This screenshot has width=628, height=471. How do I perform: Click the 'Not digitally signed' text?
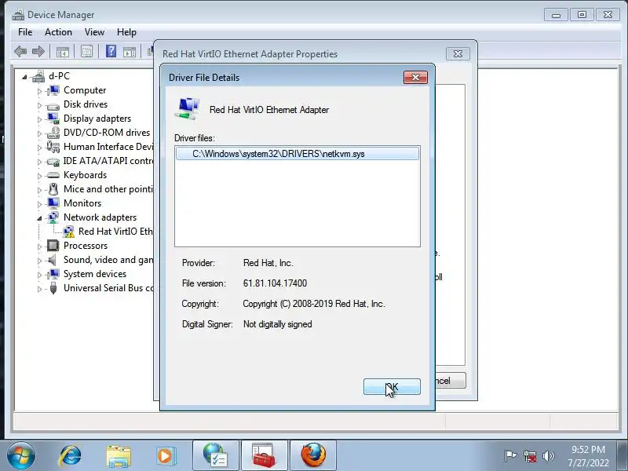pos(277,324)
